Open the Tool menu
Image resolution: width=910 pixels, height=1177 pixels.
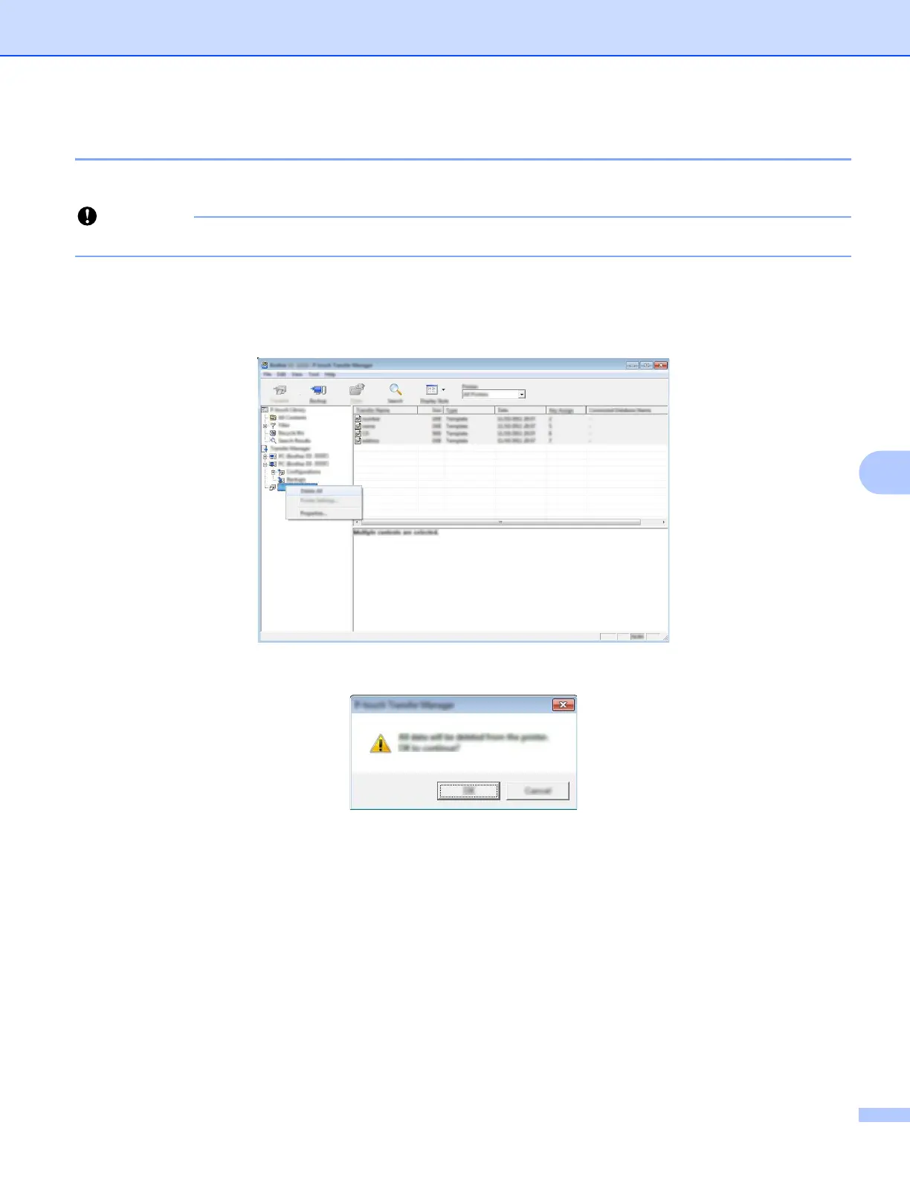(x=314, y=374)
